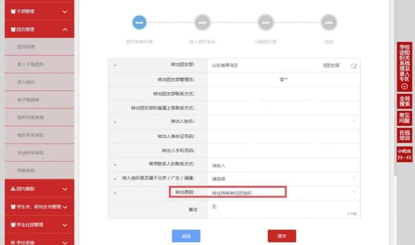This screenshot has height=245, width=415.
Task: Open 档案审批 in the sidebar
Action: tap(39, 171)
